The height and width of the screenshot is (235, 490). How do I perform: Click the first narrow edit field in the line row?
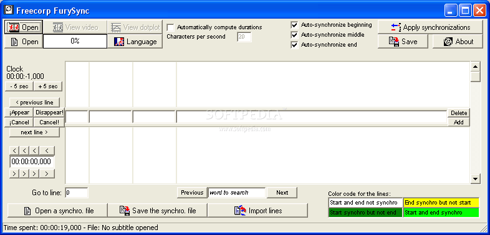tap(77, 117)
